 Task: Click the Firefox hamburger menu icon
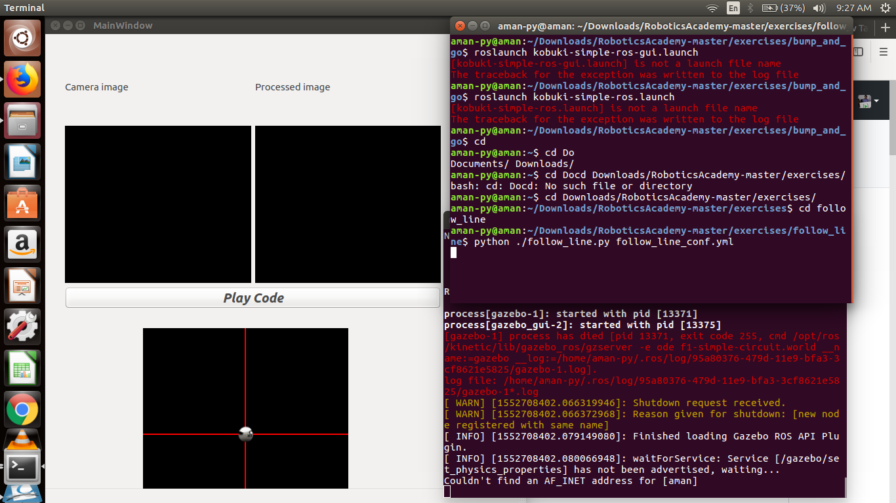pyautogui.click(x=884, y=52)
